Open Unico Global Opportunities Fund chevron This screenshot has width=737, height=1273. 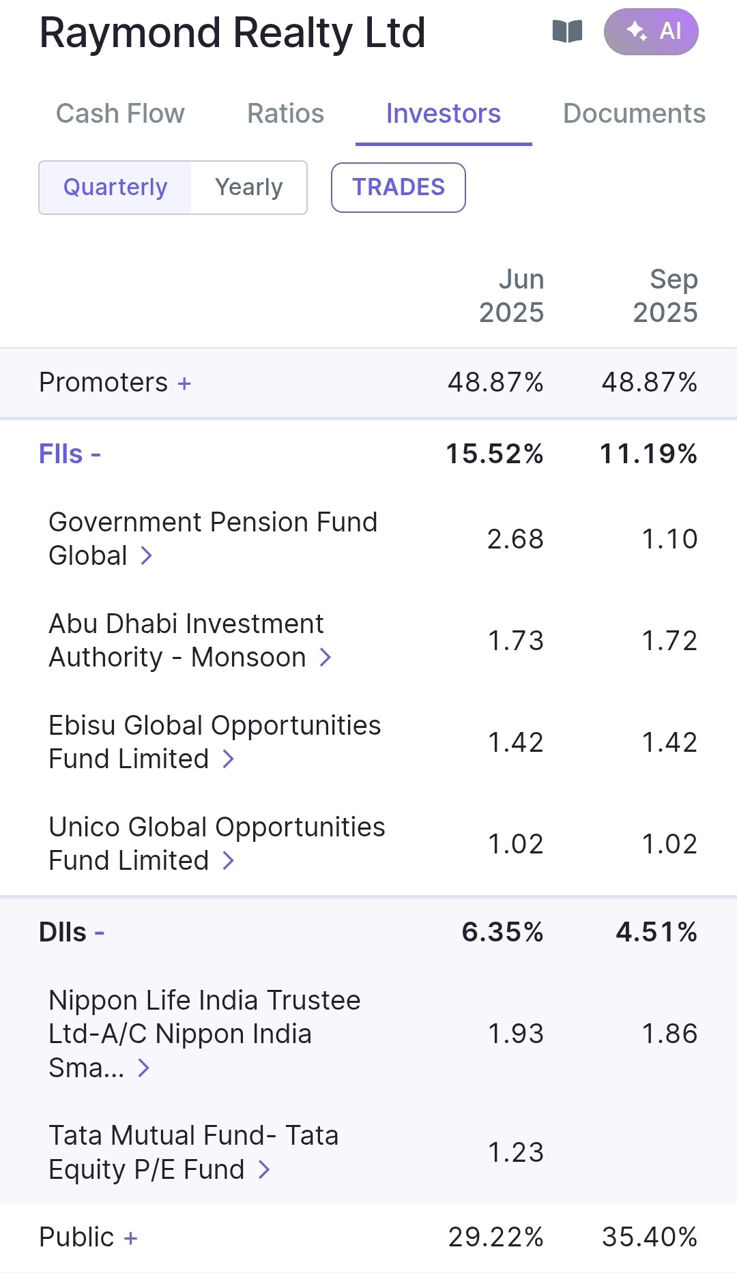point(229,861)
